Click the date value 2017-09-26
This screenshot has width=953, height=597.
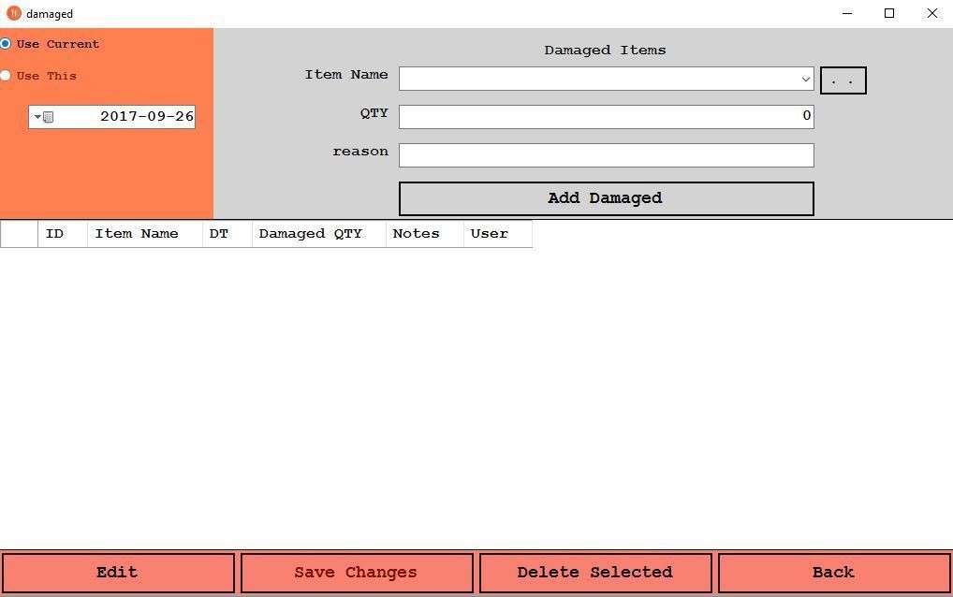(146, 117)
